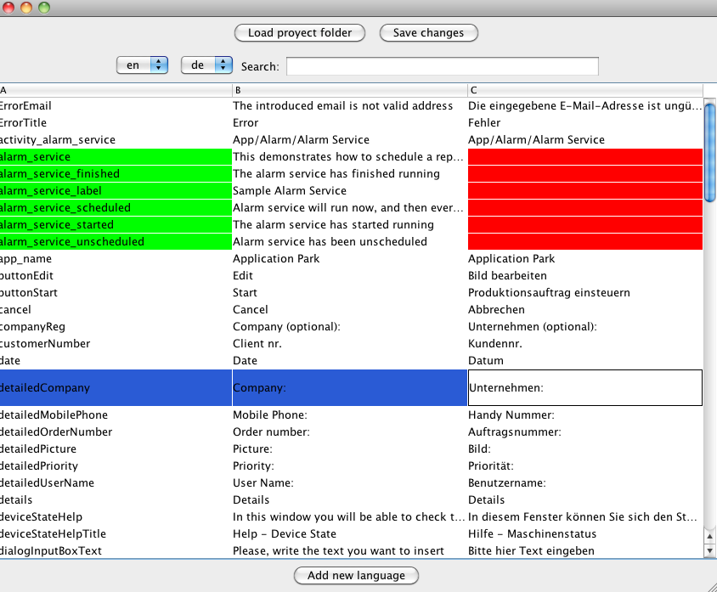Click the "Save changes" button
Viewport: 717px width, 592px height.
(x=428, y=32)
